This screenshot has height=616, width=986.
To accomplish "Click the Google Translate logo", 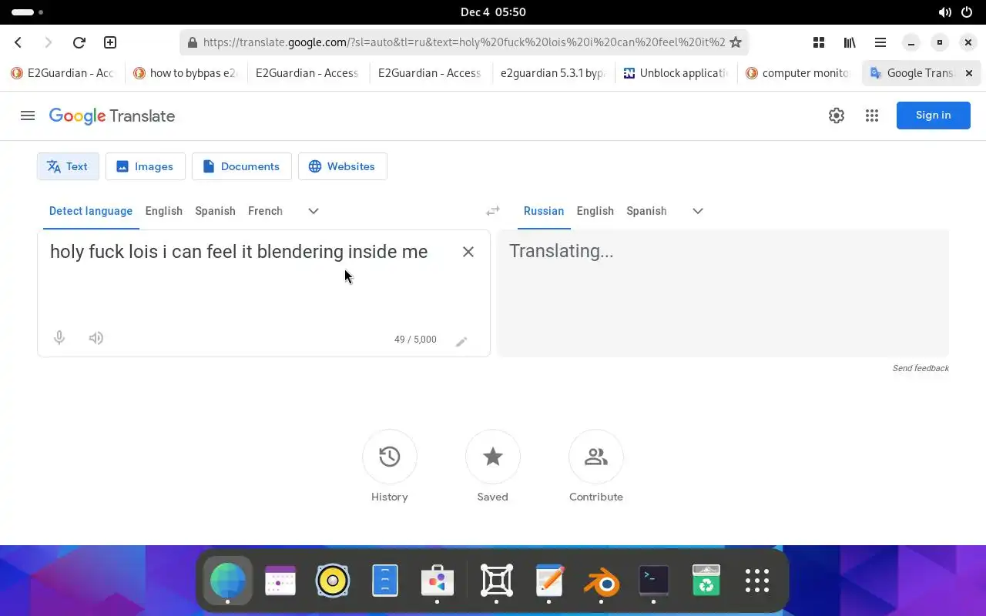I will pyautogui.click(x=112, y=115).
